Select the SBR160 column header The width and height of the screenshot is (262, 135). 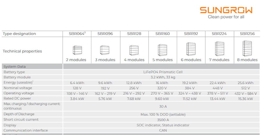pos(162,33)
